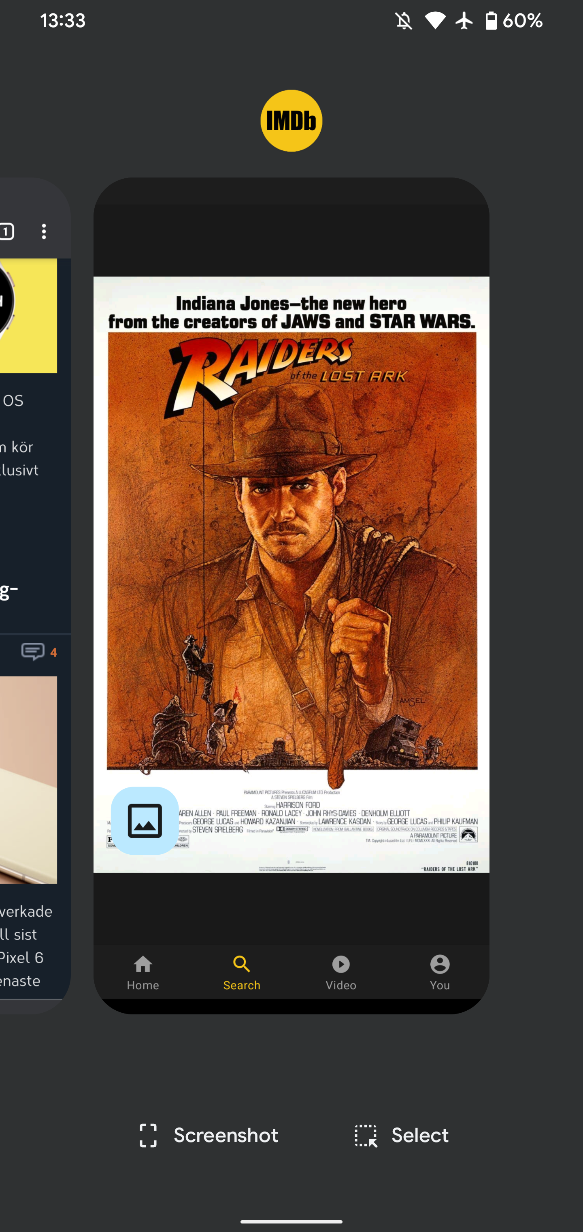This screenshot has height=1232, width=583.
Task: Take a Screenshot of the app
Action: pos(209,1136)
